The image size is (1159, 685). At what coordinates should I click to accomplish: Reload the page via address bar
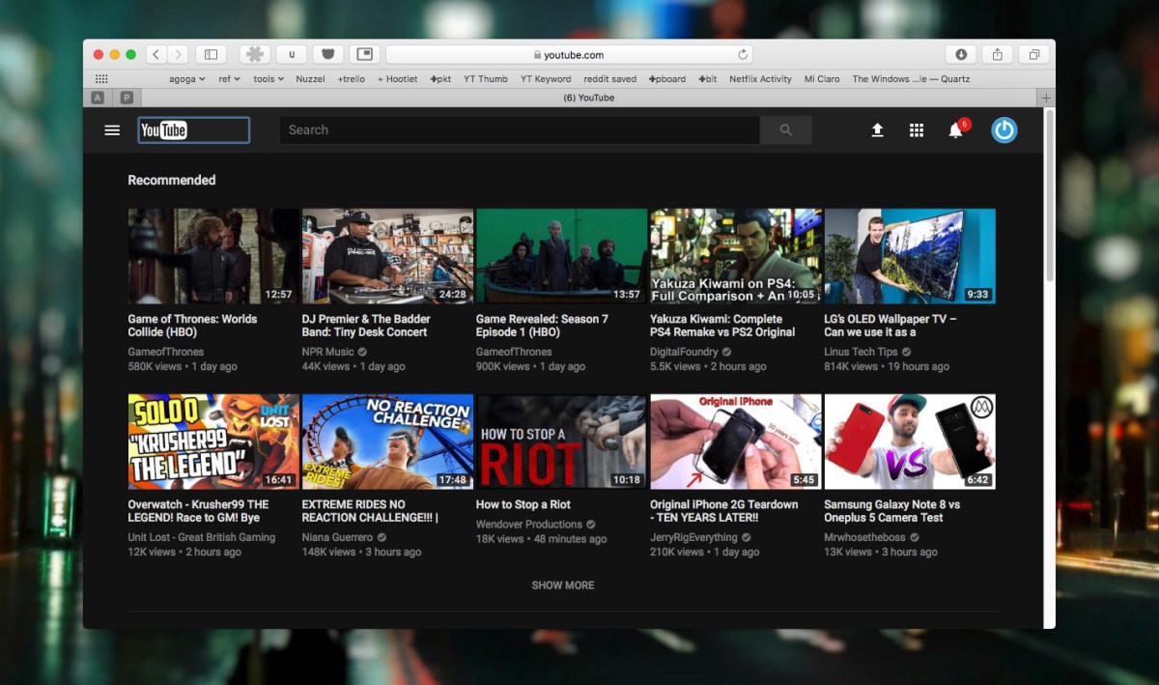[x=743, y=55]
